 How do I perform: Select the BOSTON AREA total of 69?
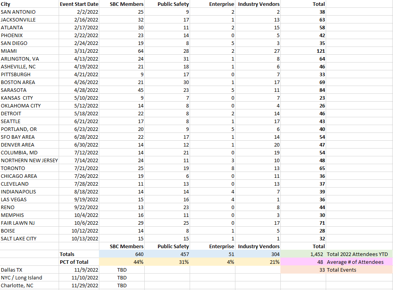303,82
